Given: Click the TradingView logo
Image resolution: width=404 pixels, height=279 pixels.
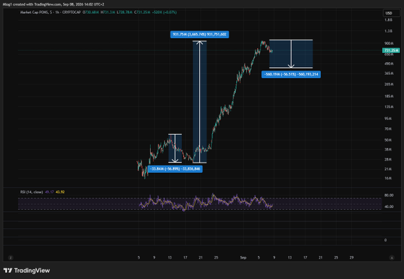Looking at the screenshot, I should 27,271.
